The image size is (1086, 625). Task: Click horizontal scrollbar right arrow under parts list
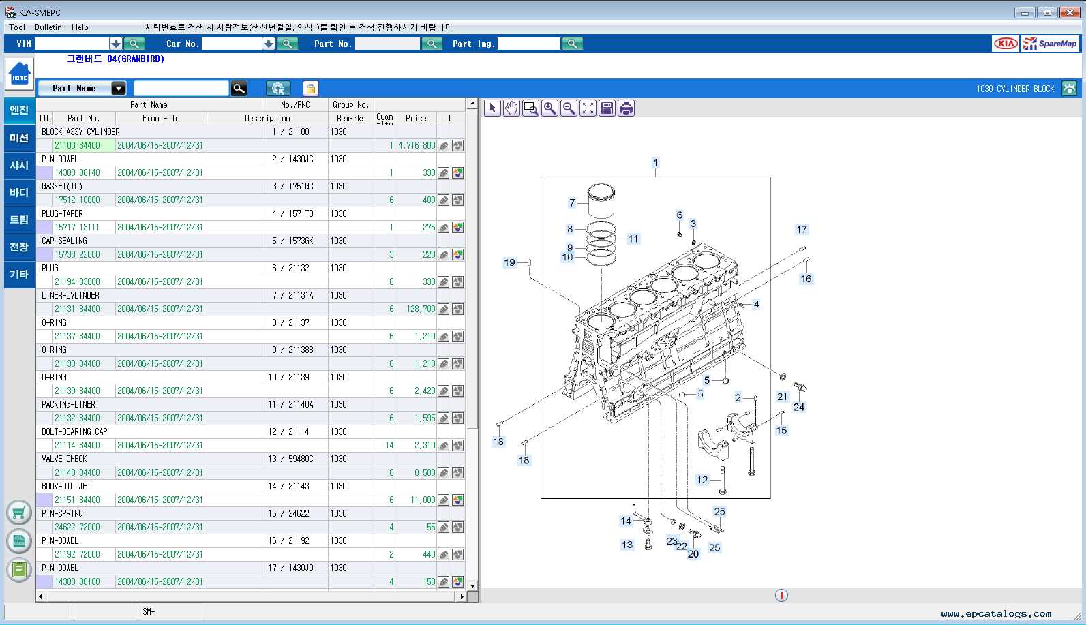pyautogui.click(x=462, y=596)
